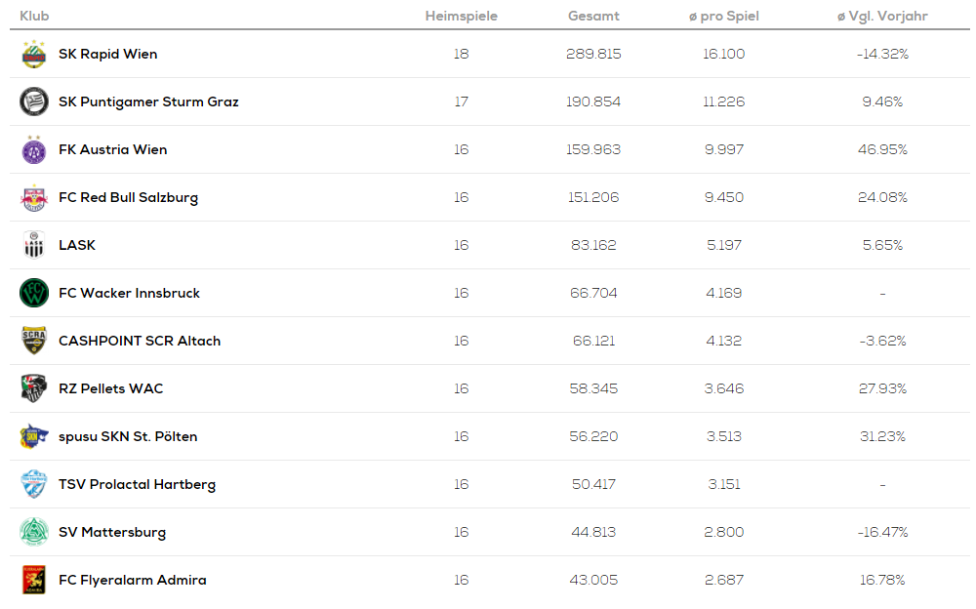The height and width of the screenshot is (609, 976).
Task: Sort by average pro Spiel header
Action: tap(724, 17)
